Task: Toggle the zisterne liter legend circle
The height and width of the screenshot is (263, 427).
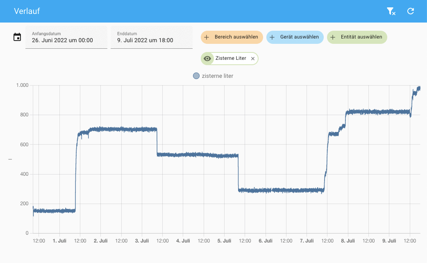Action: pos(196,76)
